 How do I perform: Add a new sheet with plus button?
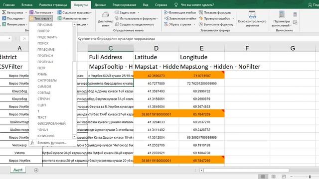36,170
